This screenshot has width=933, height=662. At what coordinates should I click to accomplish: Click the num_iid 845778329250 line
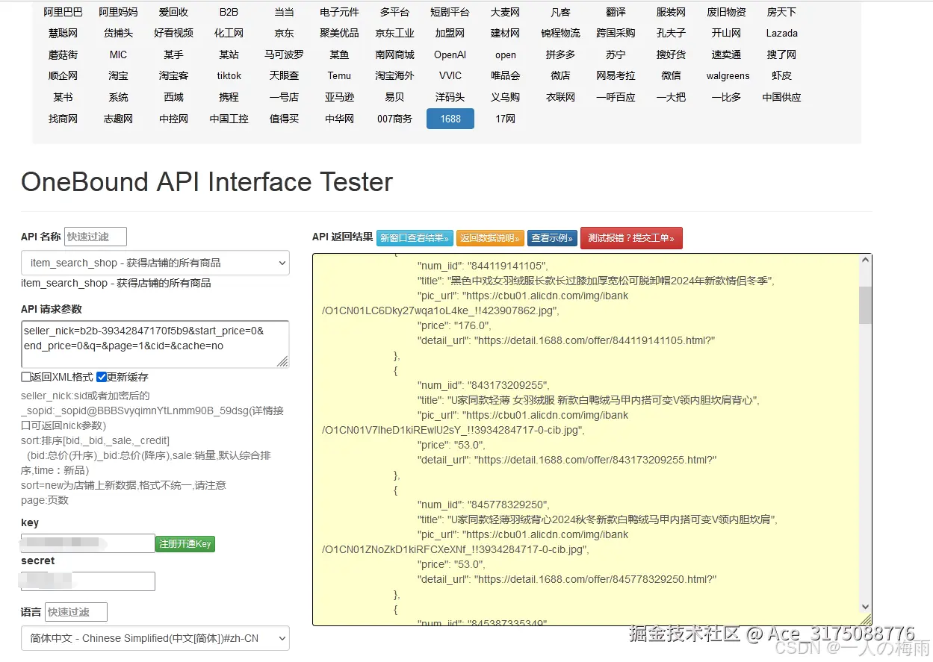483,505
